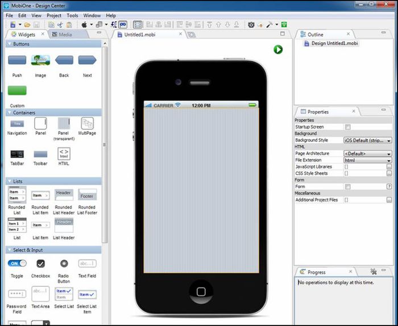The height and width of the screenshot is (326, 398).
Task: Click the Additional Project Files browse button
Action: (389, 200)
